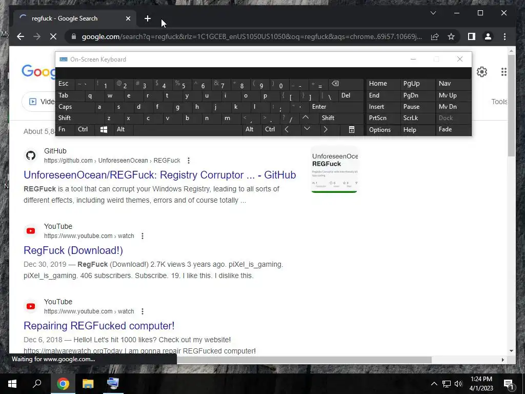The image size is (525, 394).
Task: Click the Options key on On-Screen Keyboard
Action: coord(383,130)
